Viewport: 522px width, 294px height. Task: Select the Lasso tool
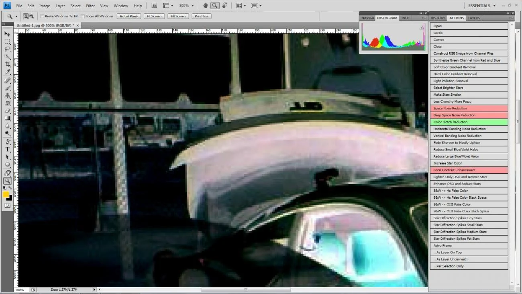pos(7,49)
